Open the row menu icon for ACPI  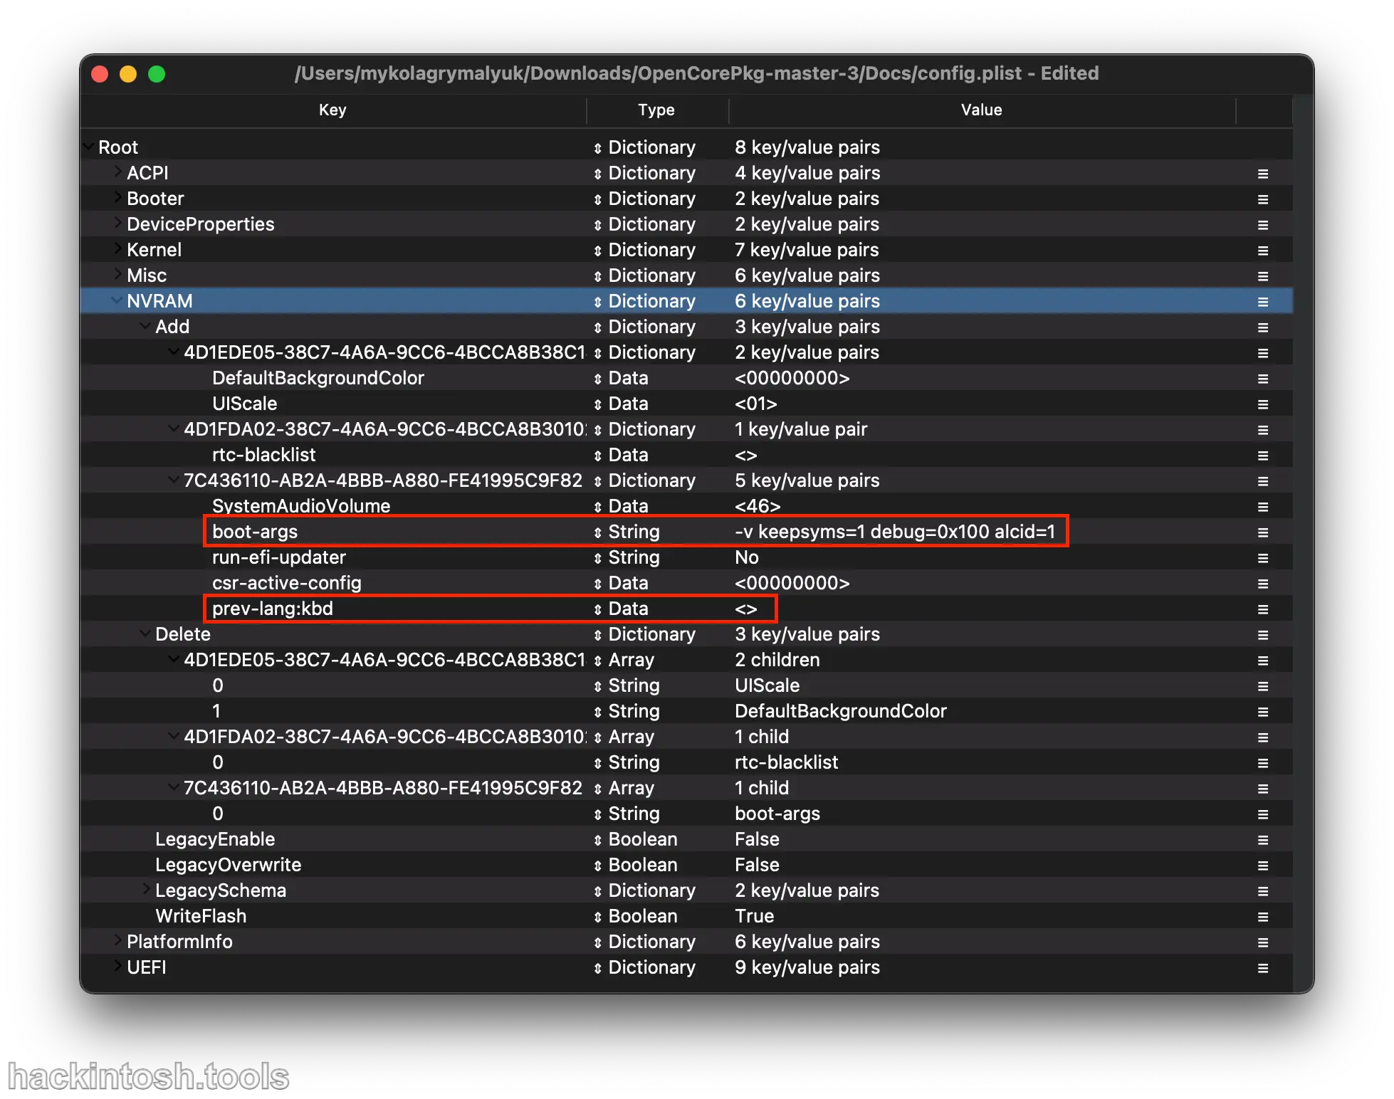(x=1262, y=174)
